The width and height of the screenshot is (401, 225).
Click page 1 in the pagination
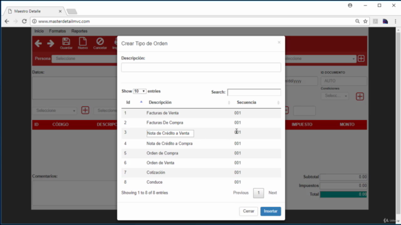pyautogui.click(x=259, y=193)
